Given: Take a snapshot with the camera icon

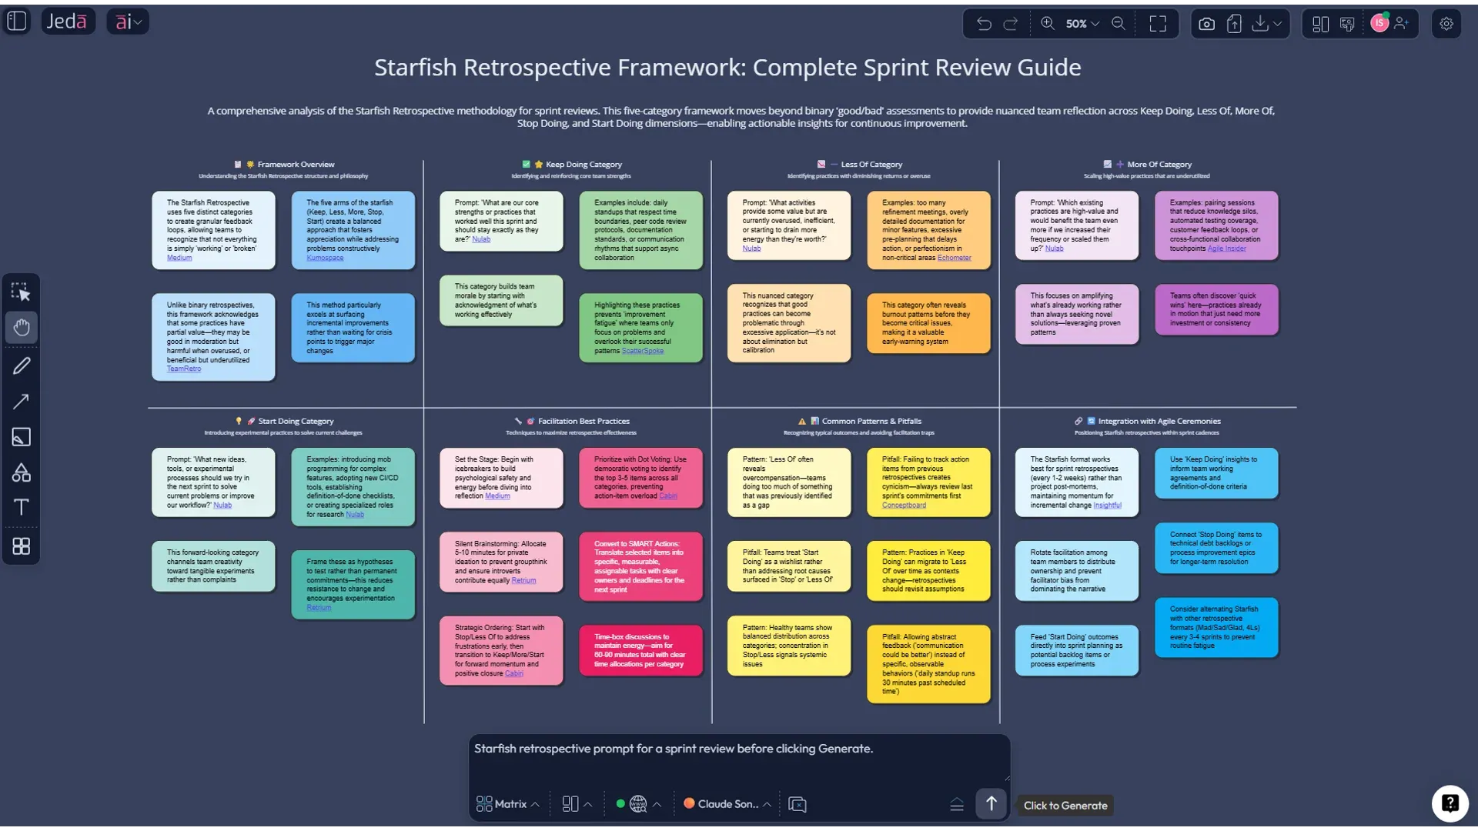Looking at the screenshot, I should (1207, 24).
